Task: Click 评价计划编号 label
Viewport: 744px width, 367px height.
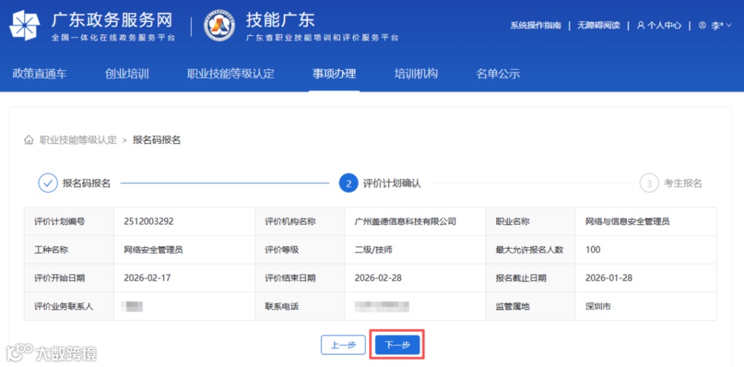Action: coord(60,222)
